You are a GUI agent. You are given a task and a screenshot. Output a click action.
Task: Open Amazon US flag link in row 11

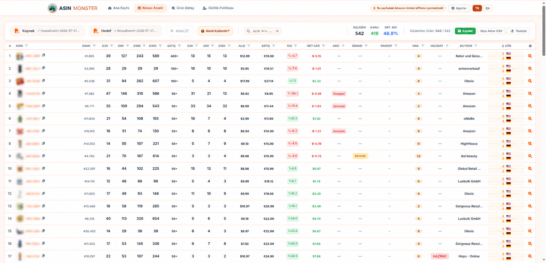pos(508,179)
